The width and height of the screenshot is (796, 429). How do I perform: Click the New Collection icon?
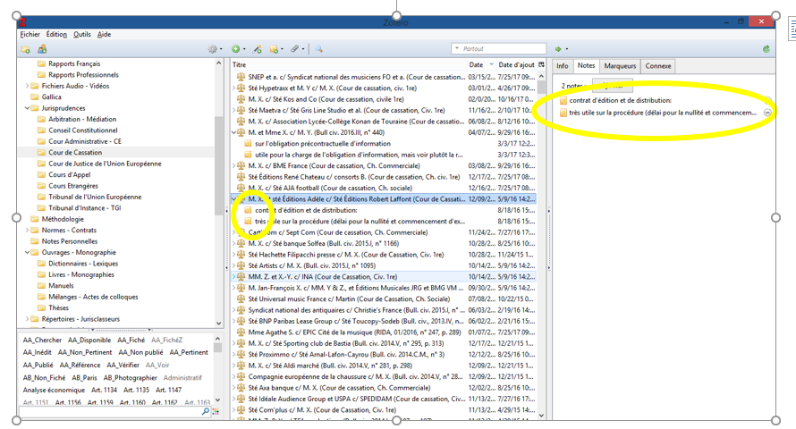click(26, 49)
